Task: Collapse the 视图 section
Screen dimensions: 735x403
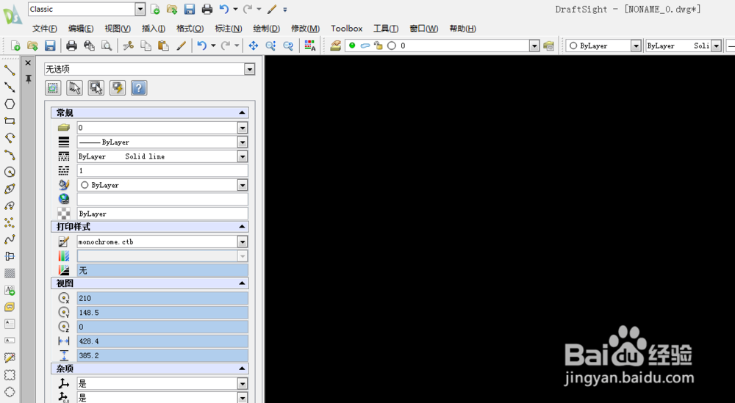Action: coord(242,283)
